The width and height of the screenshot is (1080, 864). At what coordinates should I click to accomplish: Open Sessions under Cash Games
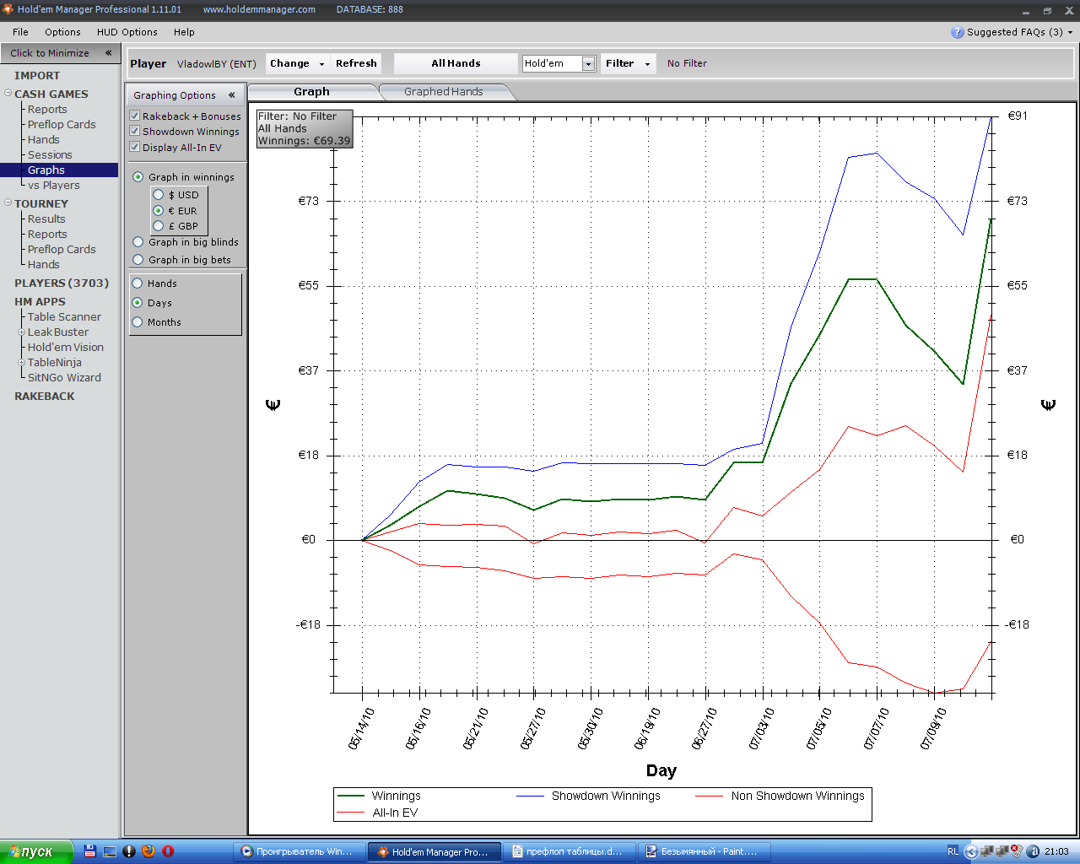click(50, 155)
